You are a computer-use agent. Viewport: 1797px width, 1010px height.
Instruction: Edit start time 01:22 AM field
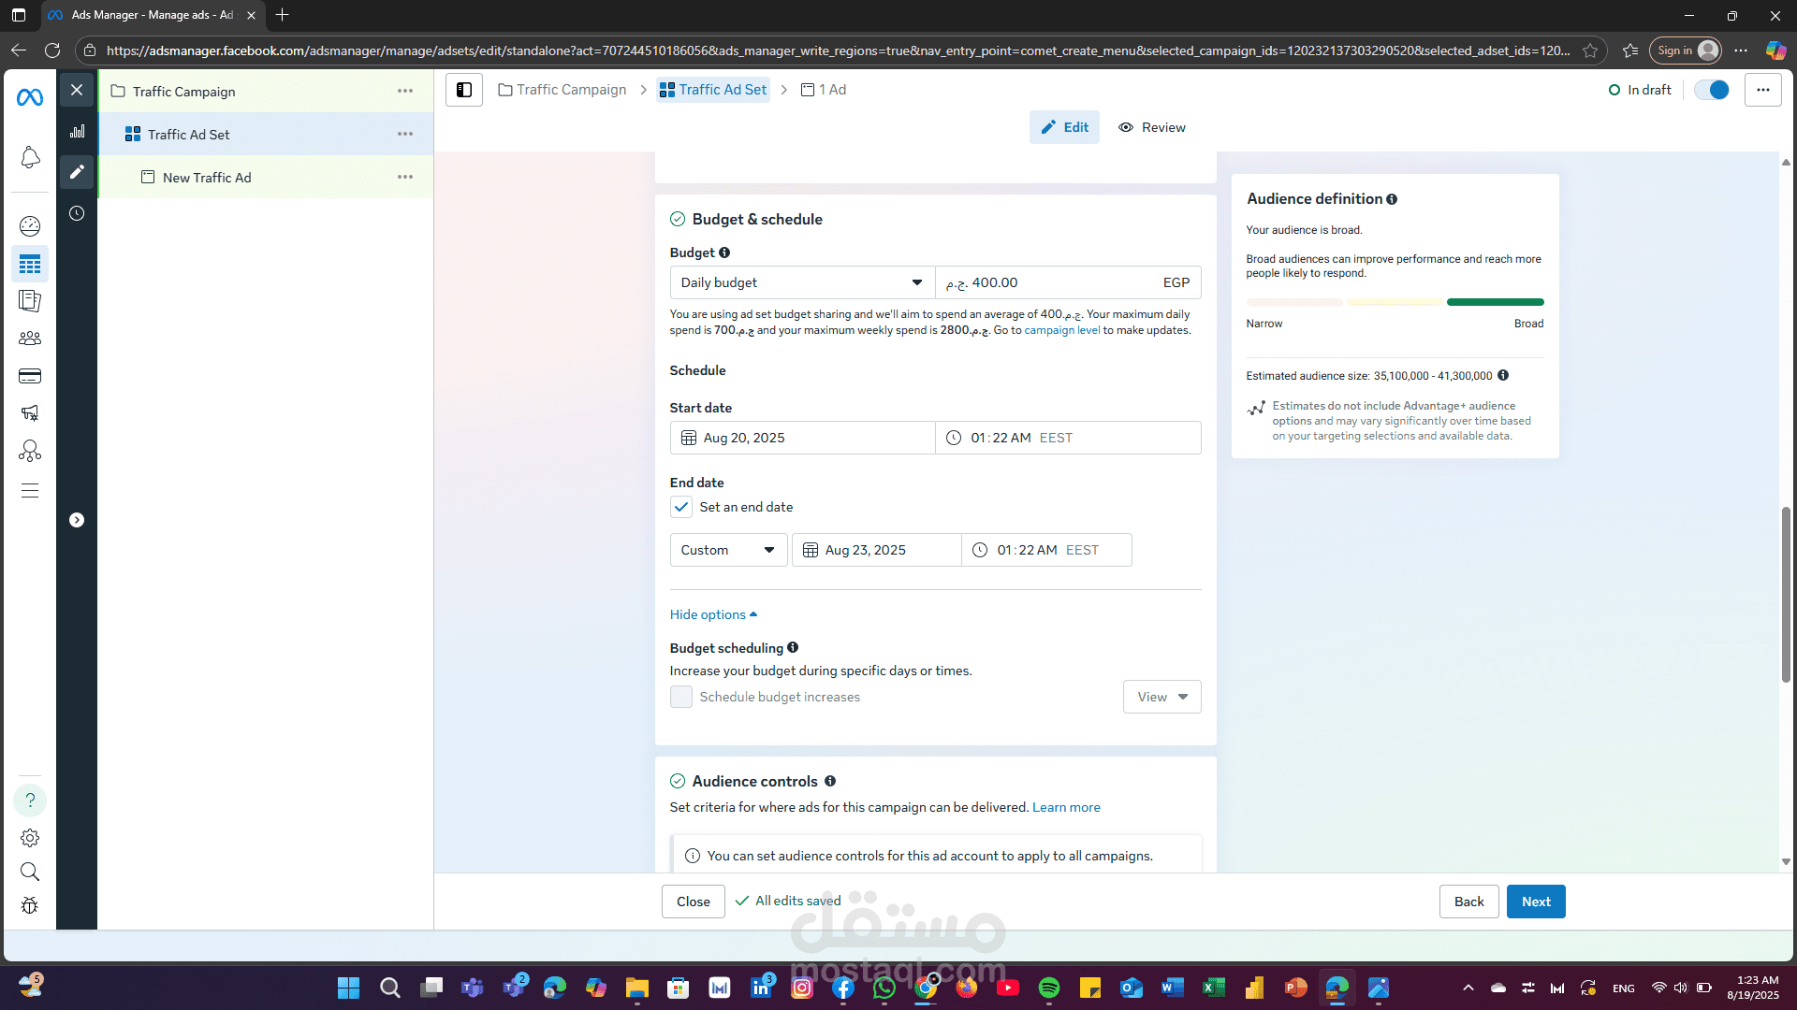tap(1068, 438)
